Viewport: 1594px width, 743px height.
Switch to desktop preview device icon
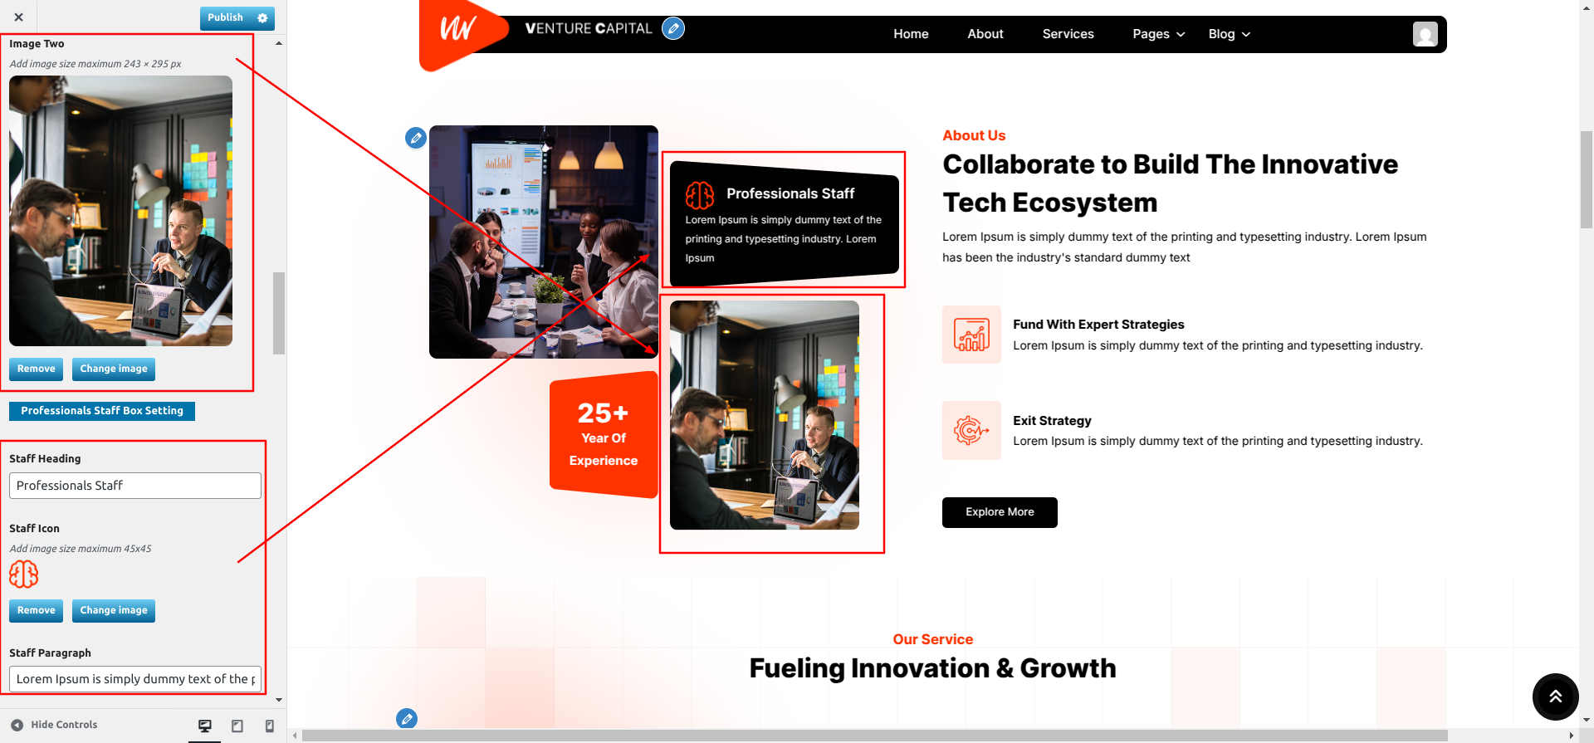coord(205,726)
